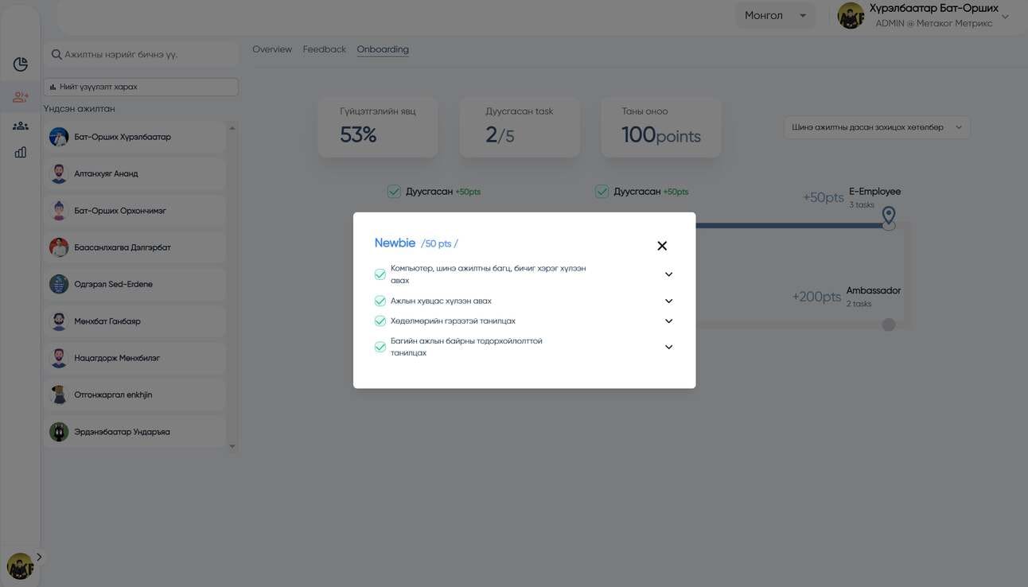Click the E-Employee location pin marker
This screenshot has width=1028, height=587.
coord(889,216)
